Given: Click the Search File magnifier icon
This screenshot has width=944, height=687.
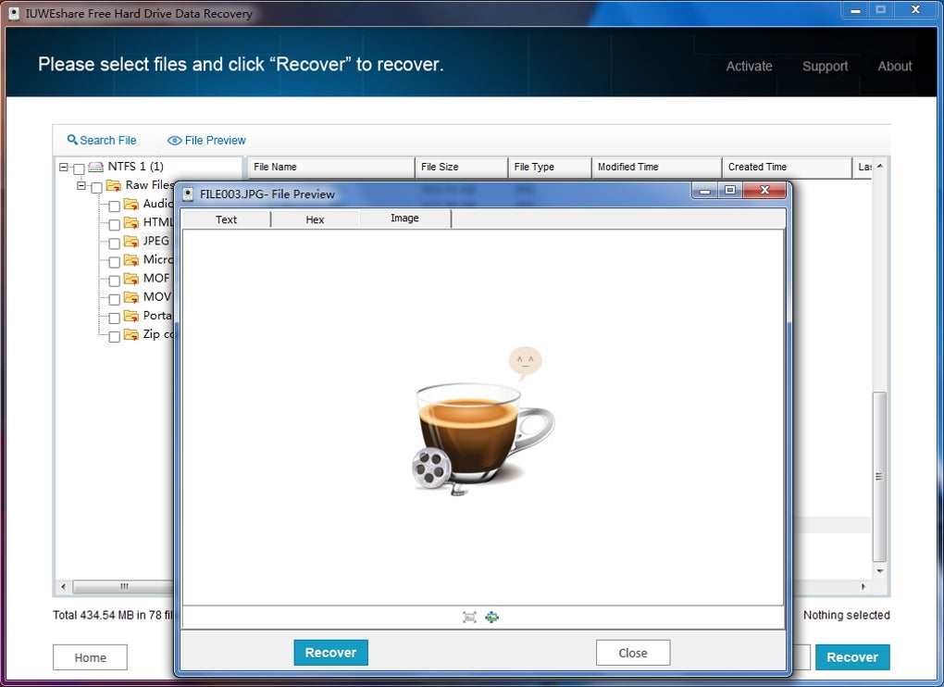Looking at the screenshot, I should point(72,140).
